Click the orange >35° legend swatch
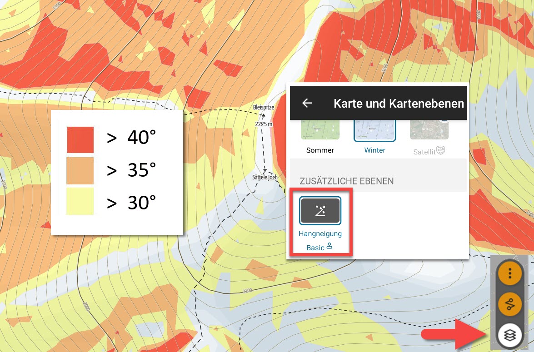The height and width of the screenshot is (352, 534). coord(80,171)
